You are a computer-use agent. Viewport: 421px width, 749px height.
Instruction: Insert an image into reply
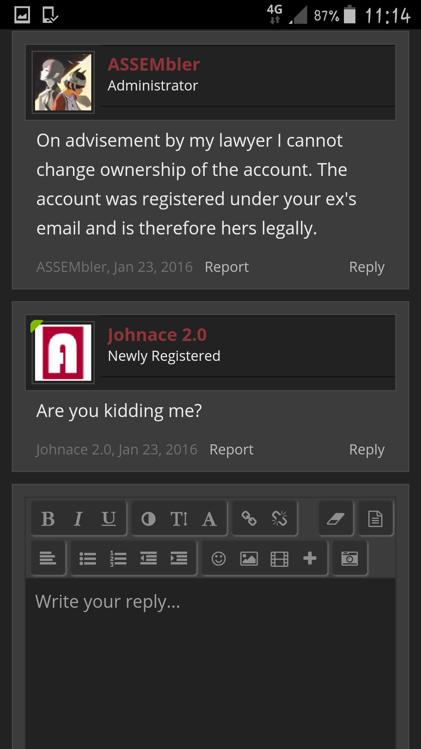249,558
